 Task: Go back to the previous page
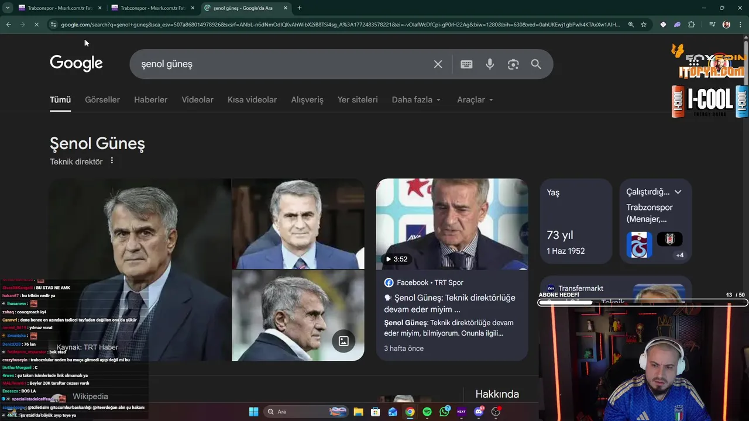(x=8, y=25)
